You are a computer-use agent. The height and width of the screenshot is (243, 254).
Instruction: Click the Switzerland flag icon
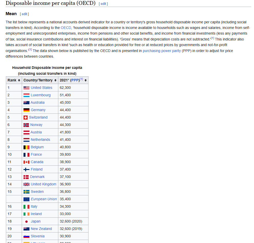[26, 118]
